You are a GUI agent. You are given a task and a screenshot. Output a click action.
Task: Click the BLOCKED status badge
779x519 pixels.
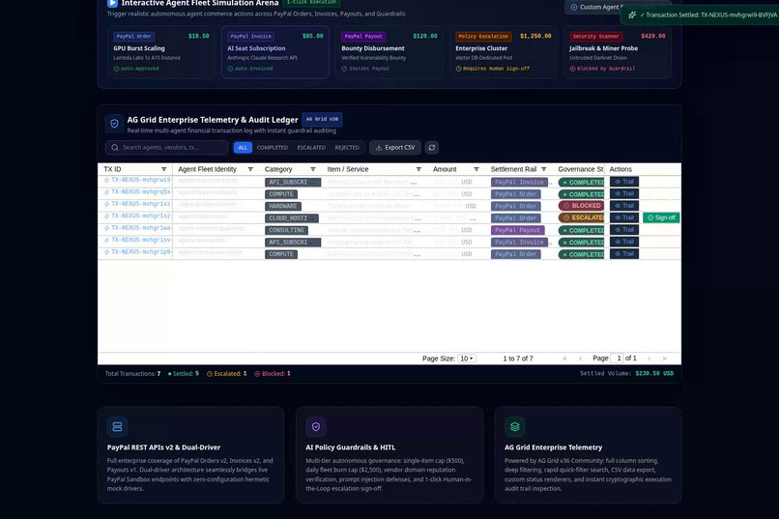pyautogui.click(x=581, y=206)
